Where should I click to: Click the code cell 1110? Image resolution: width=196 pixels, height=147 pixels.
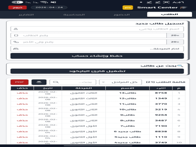161,137
